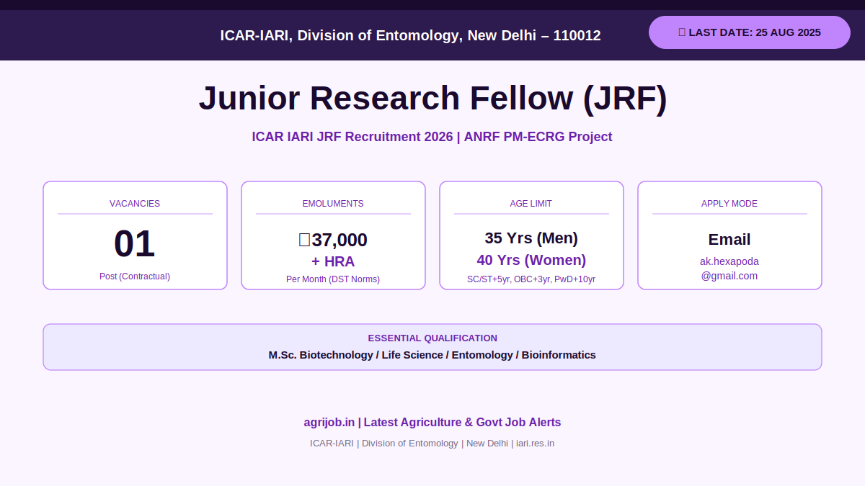
Task: Click the ESSENTIAL QUALIFICATION label
Action: coord(432,338)
